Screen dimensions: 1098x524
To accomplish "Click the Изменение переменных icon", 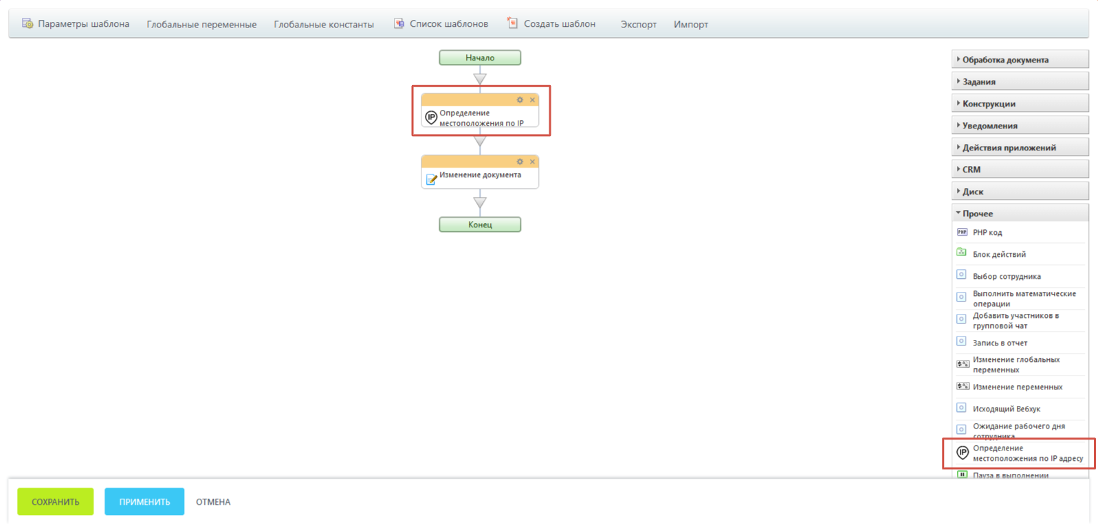I will [963, 387].
